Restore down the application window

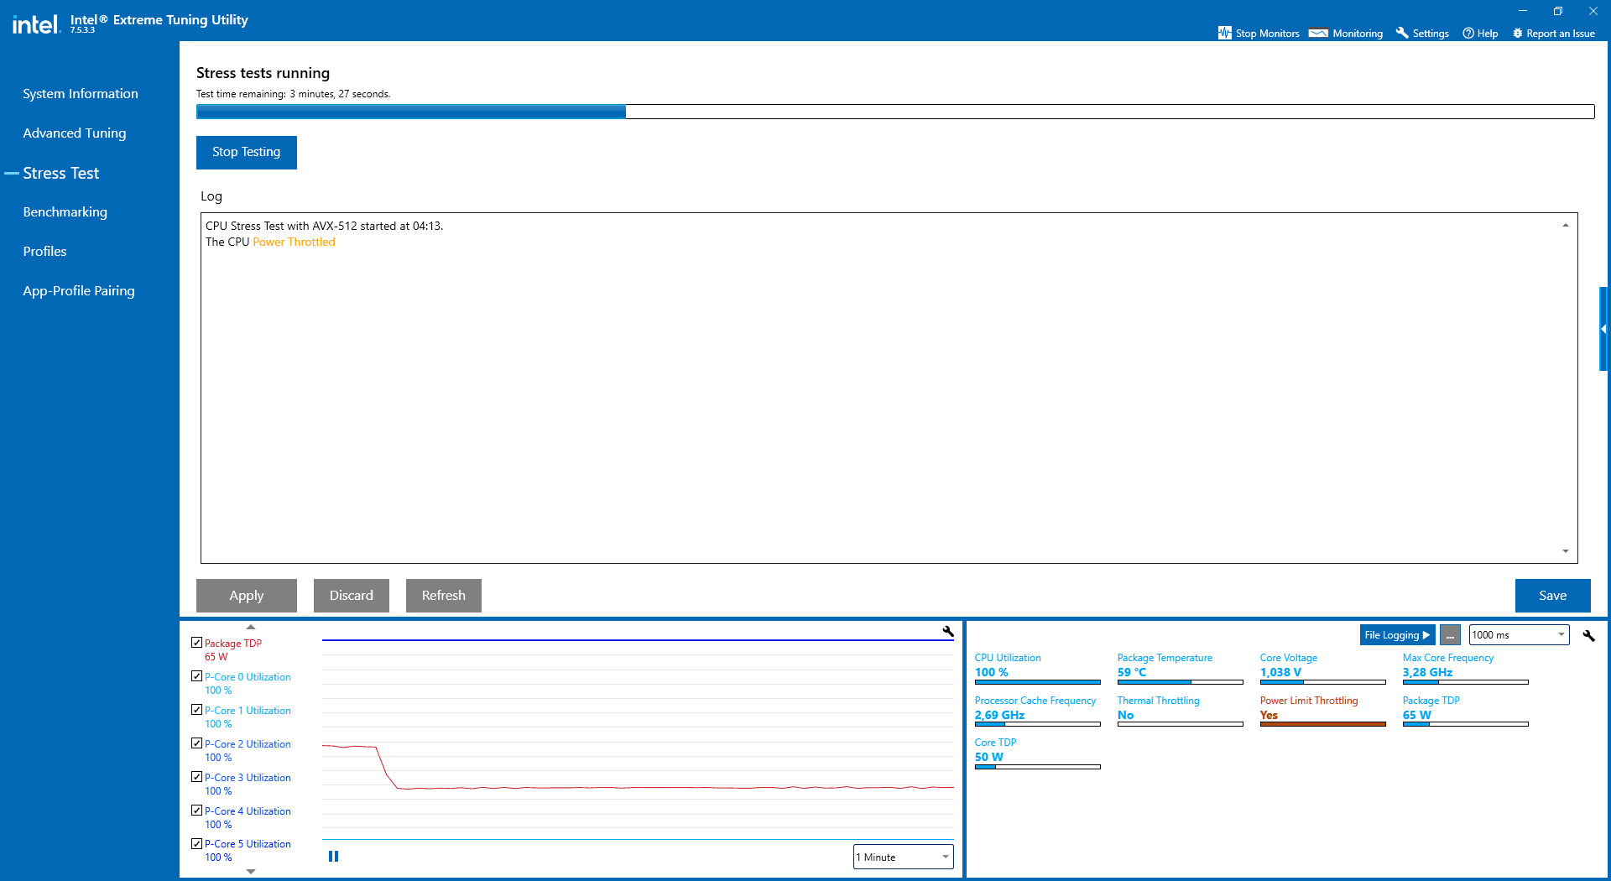tap(1558, 11)
